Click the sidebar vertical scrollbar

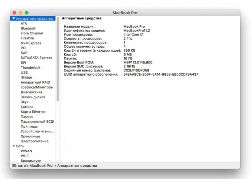click(x=58, y=59)
